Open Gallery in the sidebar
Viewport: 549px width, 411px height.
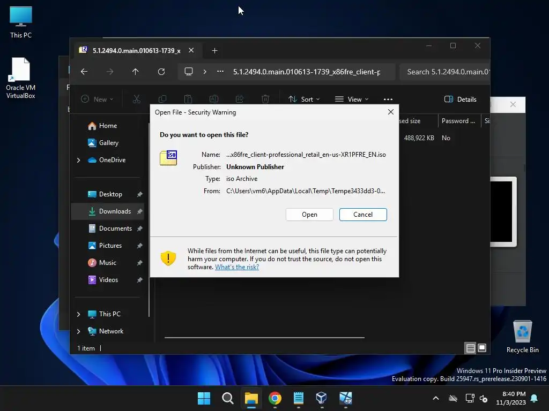108,142
